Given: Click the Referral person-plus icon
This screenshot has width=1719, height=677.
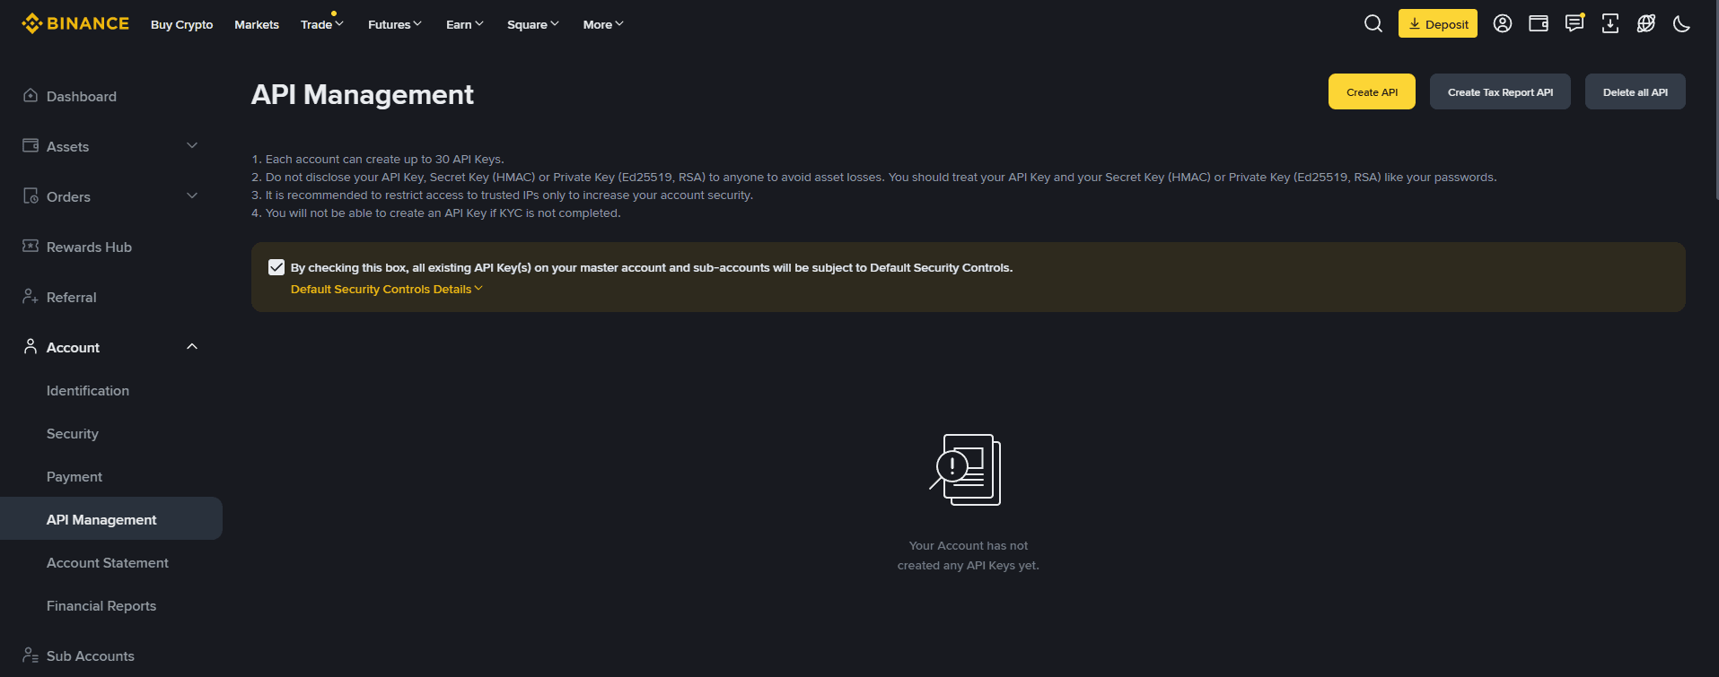Looking at the screenshot, I should coord(31,296).
